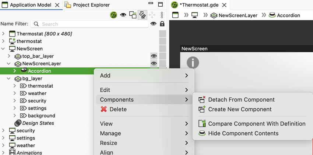The width and height of the screenshot is (313, 155).
Task: Expand the top_bar_layer node
Action: pyautogui.click(x=9, y=56)
